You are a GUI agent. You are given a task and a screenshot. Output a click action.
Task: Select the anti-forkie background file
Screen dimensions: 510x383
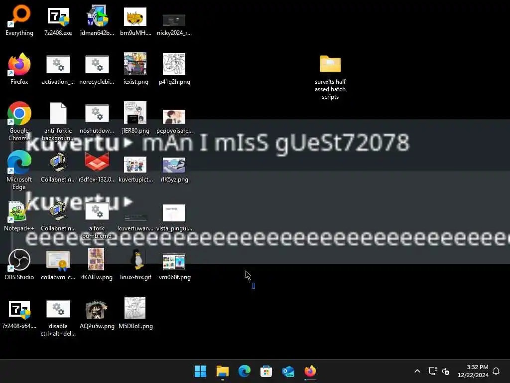58,121
